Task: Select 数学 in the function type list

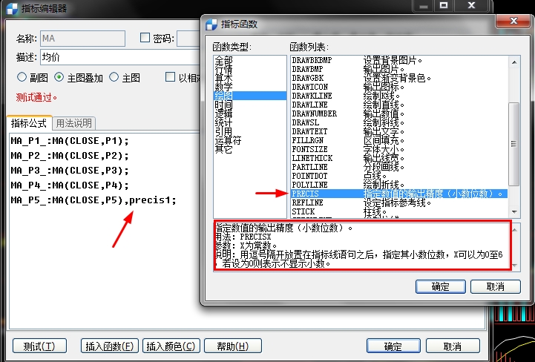Action: (x=223, y=86)
